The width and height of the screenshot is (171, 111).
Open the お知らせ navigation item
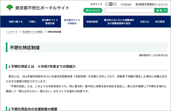145,22
